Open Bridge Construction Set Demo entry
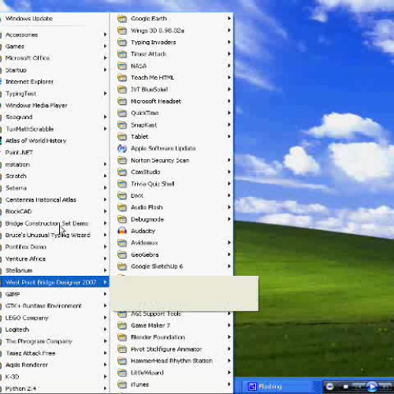394x394 pixels. [x=54, y=223]
